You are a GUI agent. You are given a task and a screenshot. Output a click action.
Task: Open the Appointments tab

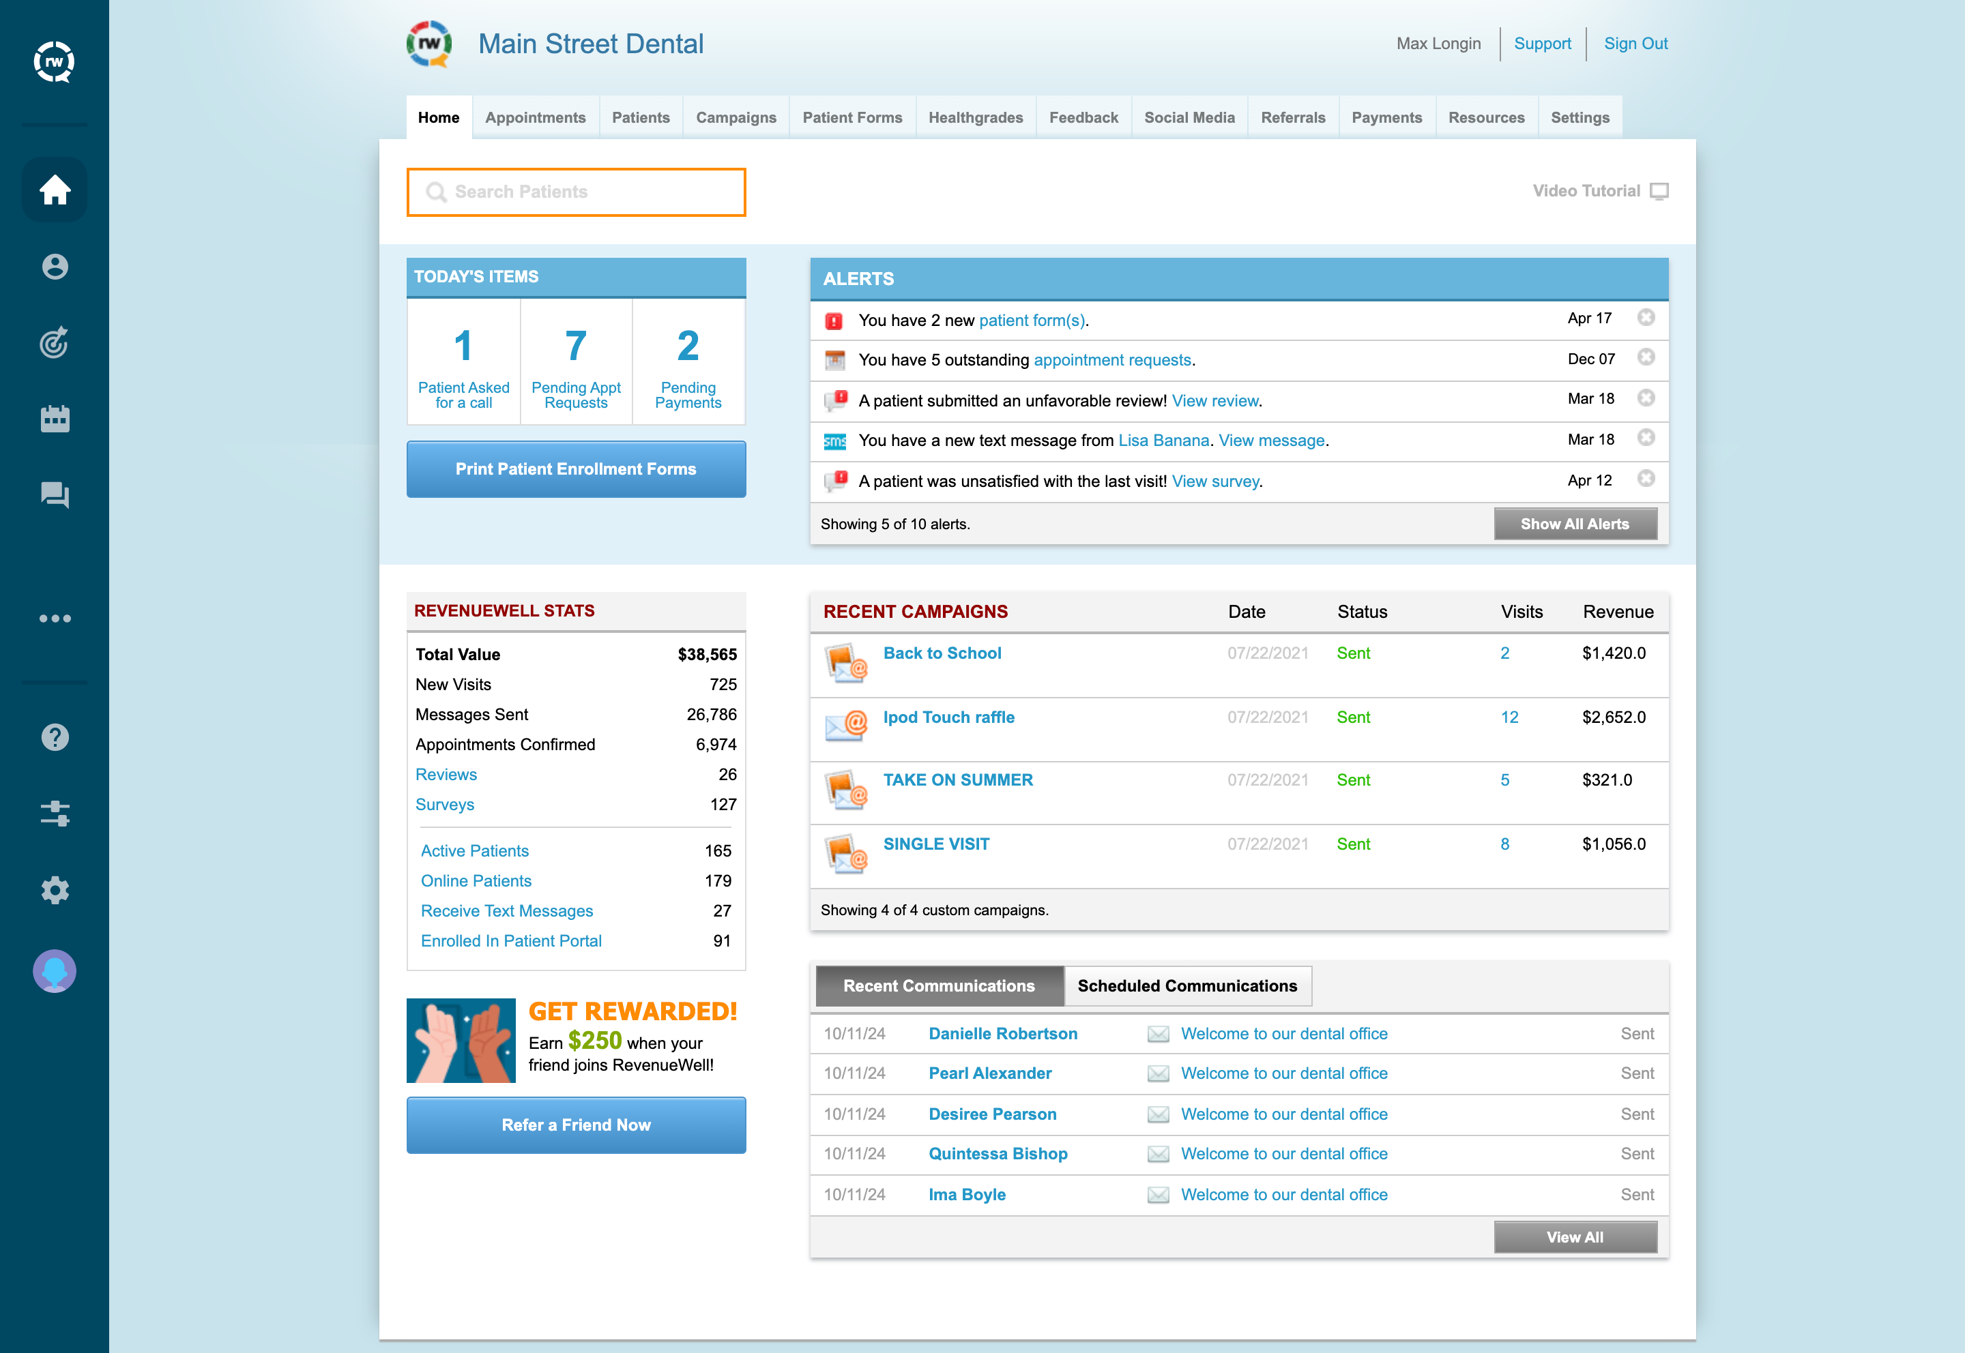pos(535,117)
